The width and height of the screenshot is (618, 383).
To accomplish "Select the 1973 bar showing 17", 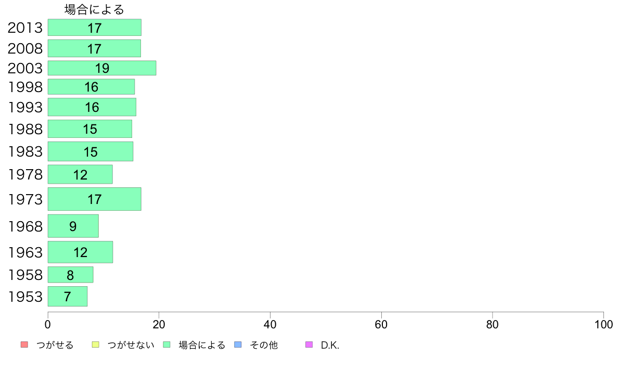I will 95,199.
